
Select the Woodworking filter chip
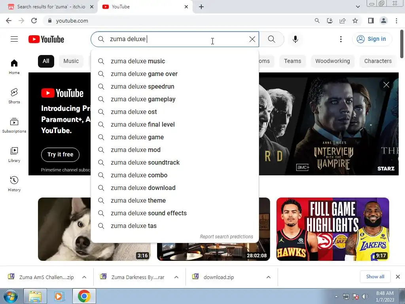tap(332, 61)
